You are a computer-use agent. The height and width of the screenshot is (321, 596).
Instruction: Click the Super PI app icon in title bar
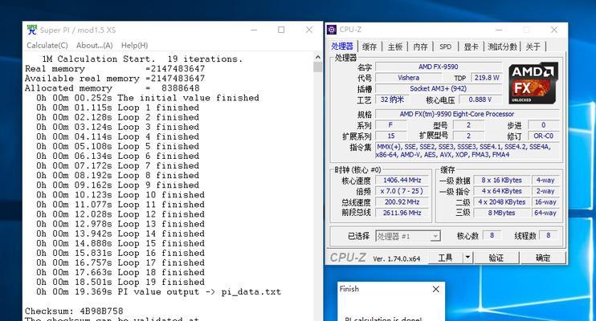coord(32,30)
